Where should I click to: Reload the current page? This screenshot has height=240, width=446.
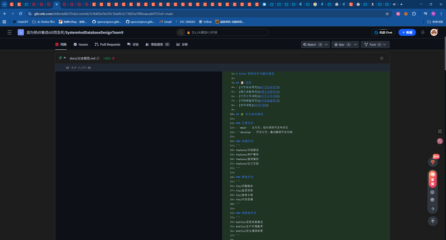pyautogui.click(x=21, y=14)
